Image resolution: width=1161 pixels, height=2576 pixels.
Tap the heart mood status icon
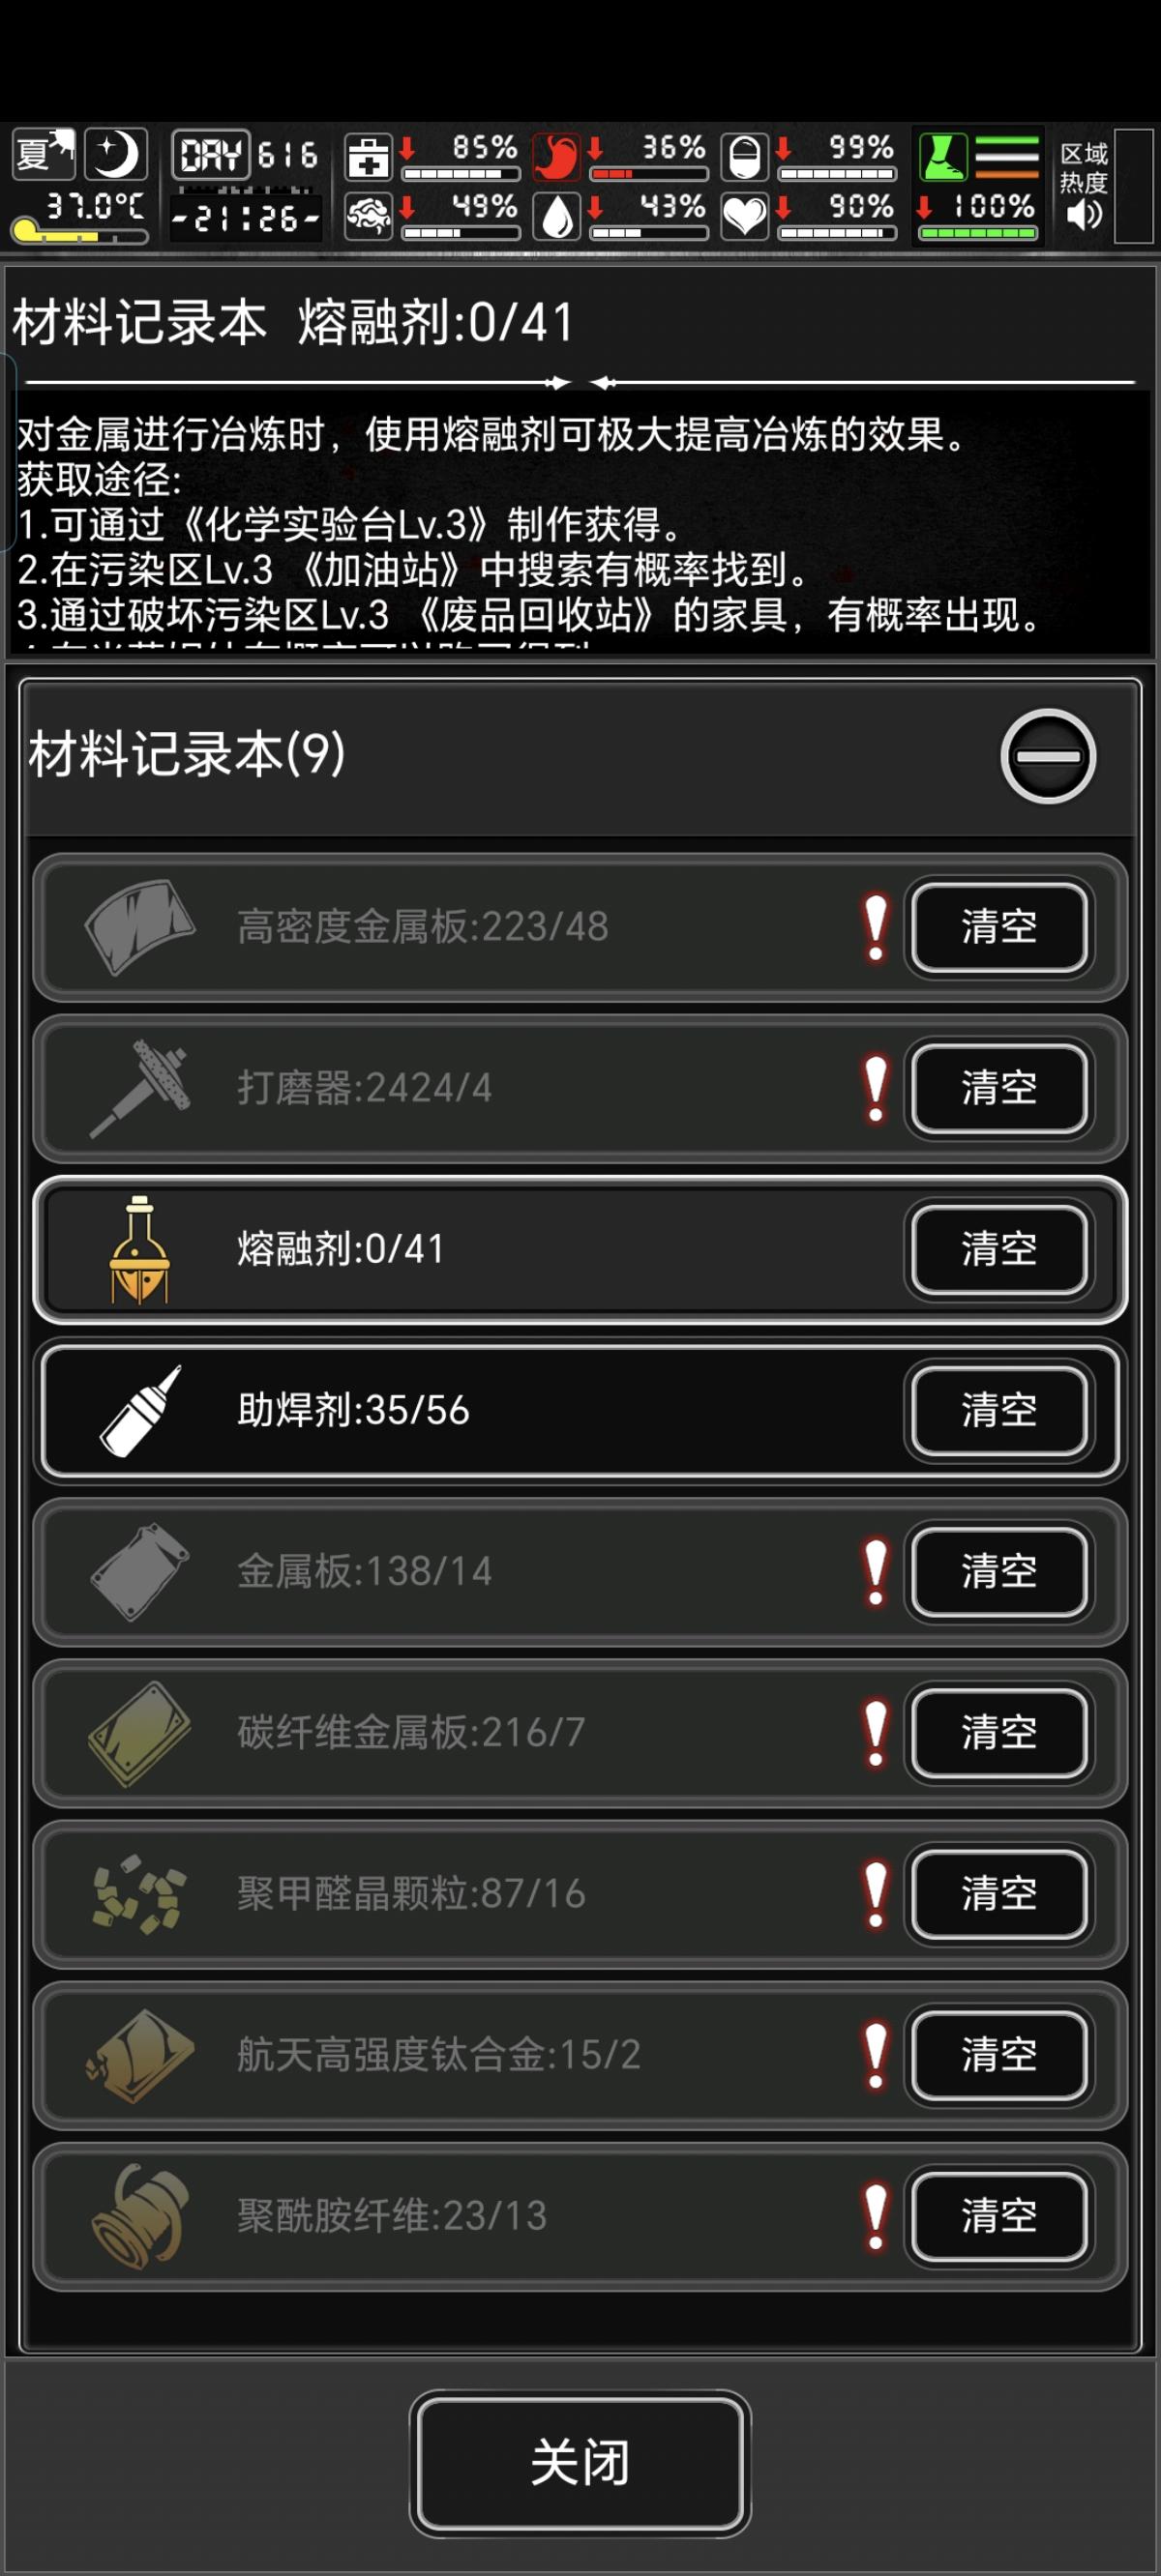click(745, 215)
